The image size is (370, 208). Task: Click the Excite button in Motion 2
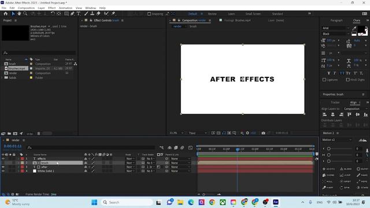(x=328, y=169)
